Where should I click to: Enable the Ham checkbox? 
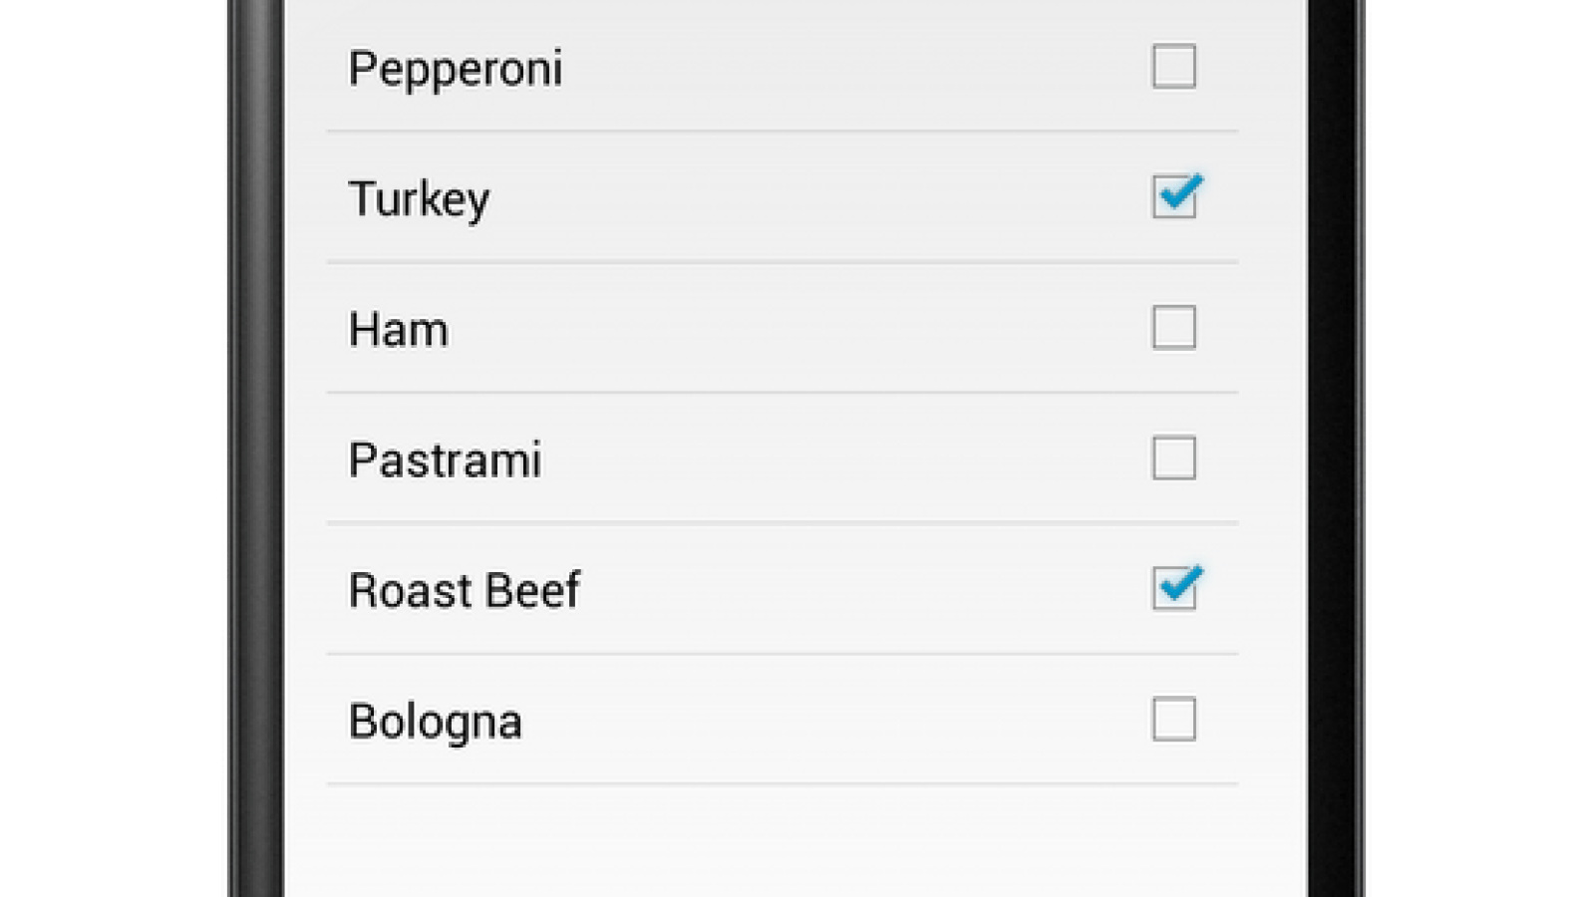click(1173, 328)
